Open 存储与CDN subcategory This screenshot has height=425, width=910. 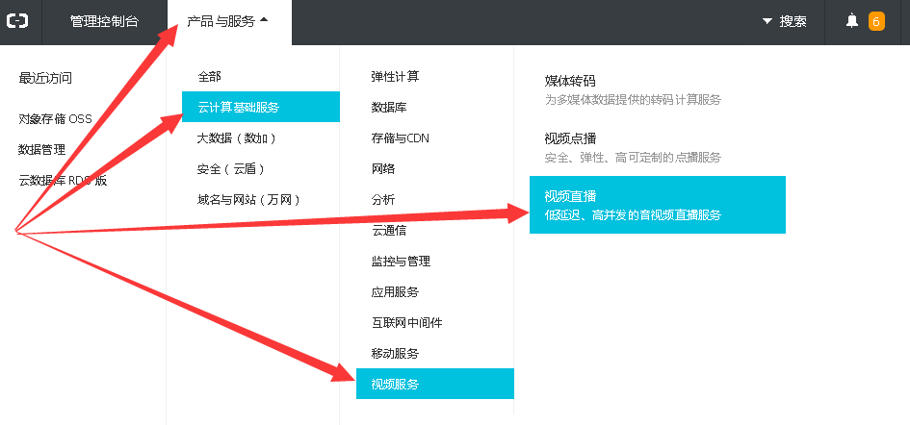400,138
